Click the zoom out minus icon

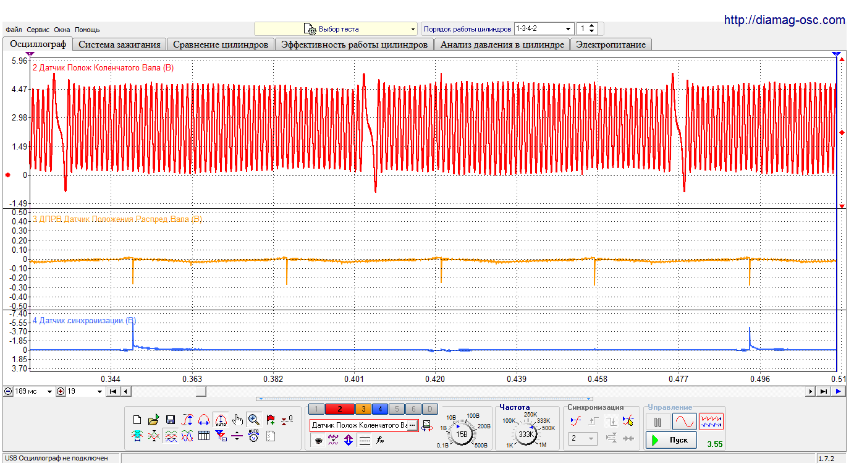(7, 391)
